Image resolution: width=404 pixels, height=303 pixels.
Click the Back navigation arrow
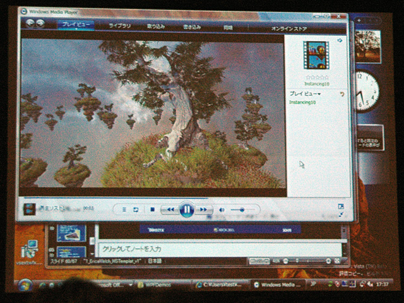30,24
